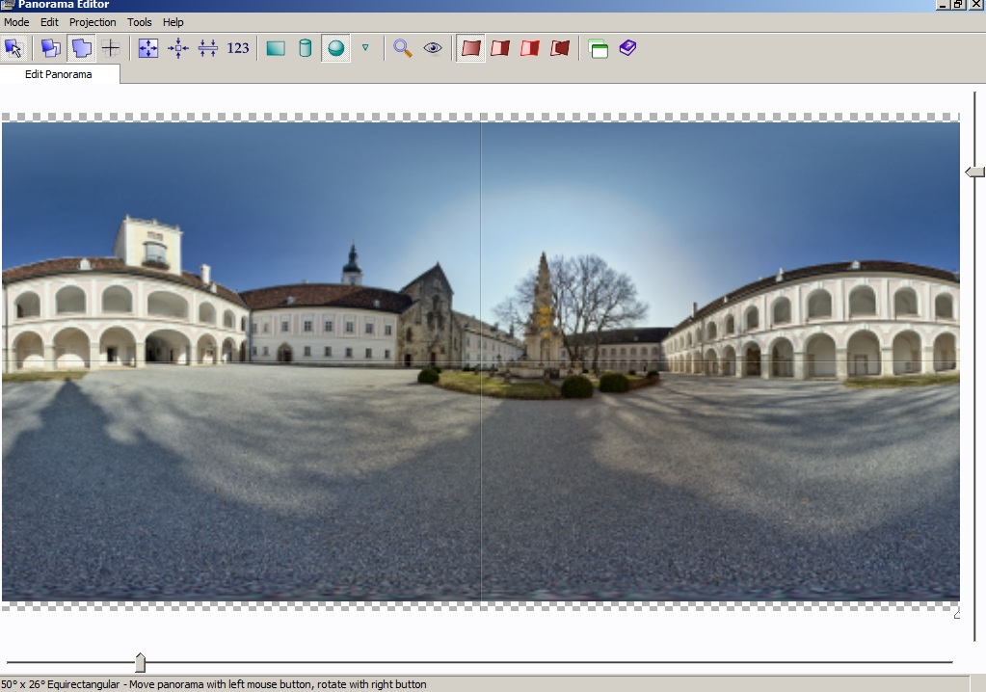
Task: Open the Projection menu
Action: [93, 22]
